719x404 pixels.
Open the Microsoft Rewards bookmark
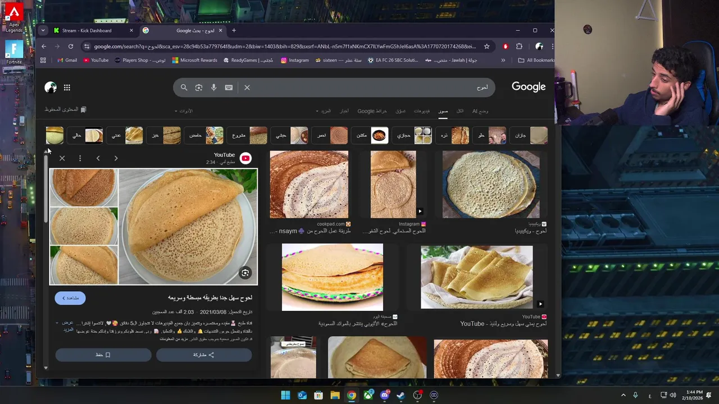tap(194, 60)
